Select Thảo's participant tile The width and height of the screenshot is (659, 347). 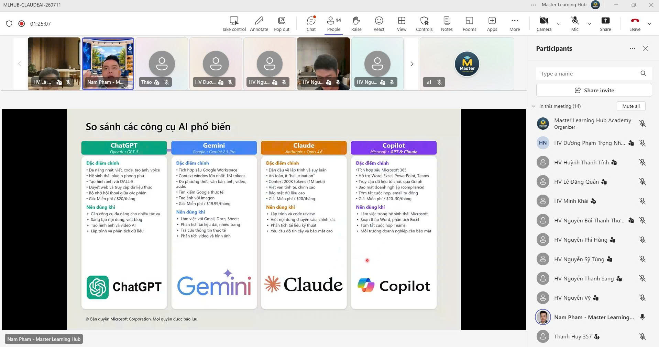coord(162,64)
